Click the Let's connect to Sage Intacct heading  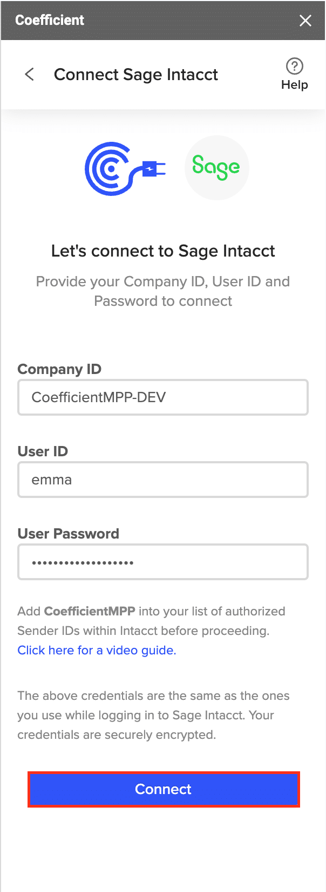click(163, 251)
